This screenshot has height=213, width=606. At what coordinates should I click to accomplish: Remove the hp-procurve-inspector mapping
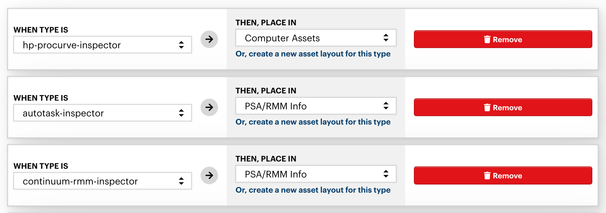point(503,39)
